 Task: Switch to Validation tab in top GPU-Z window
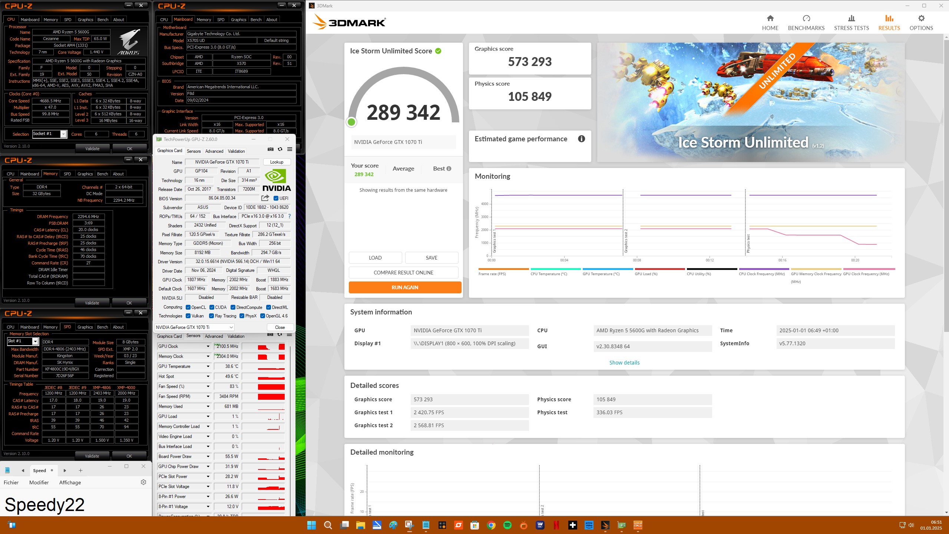[236, 151]
